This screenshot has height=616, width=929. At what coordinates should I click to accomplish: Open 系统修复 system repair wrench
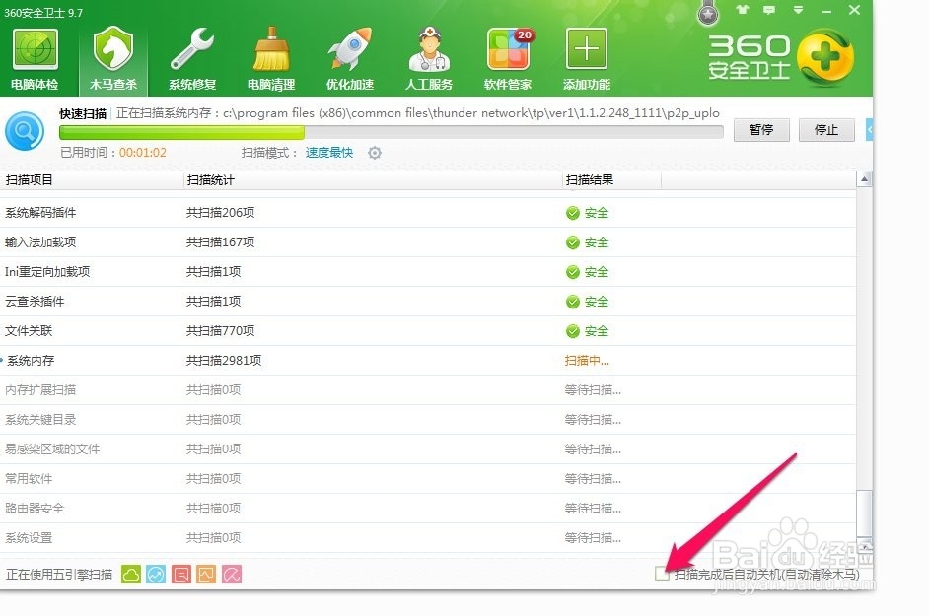192,59
